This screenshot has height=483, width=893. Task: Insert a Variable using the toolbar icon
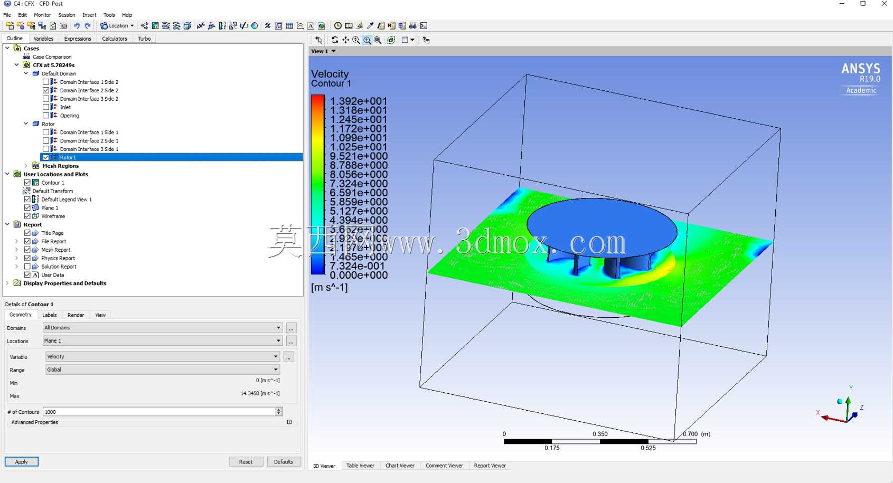[x=268, y=25]
